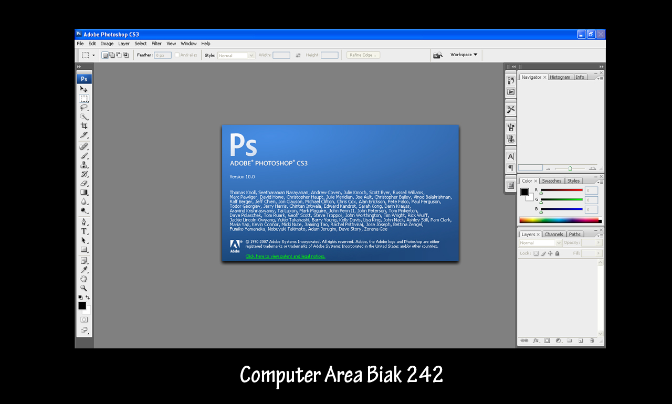Open the Layer Comps panel icon
Viewport: 672px width, 404px height.
(x=511, y=185)
